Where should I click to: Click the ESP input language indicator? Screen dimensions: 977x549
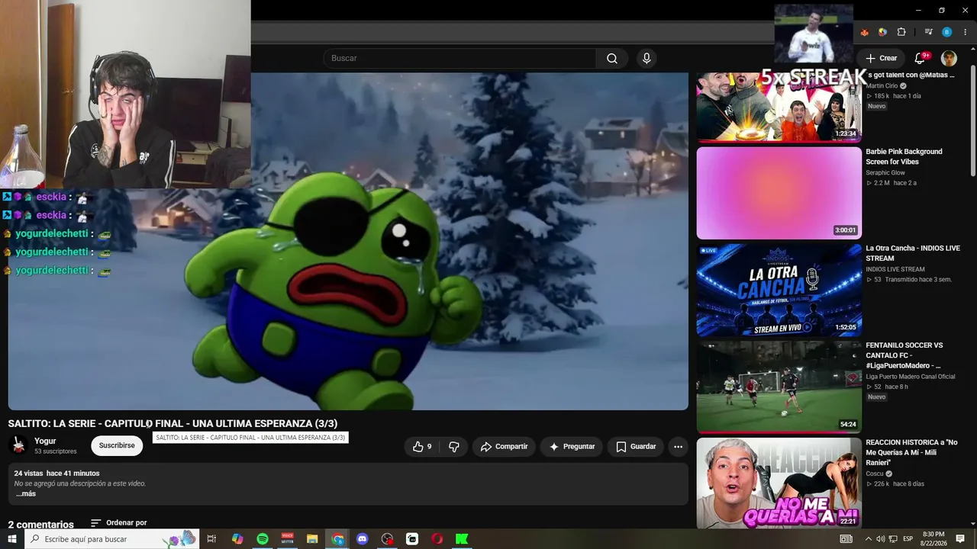pos(908,539)
